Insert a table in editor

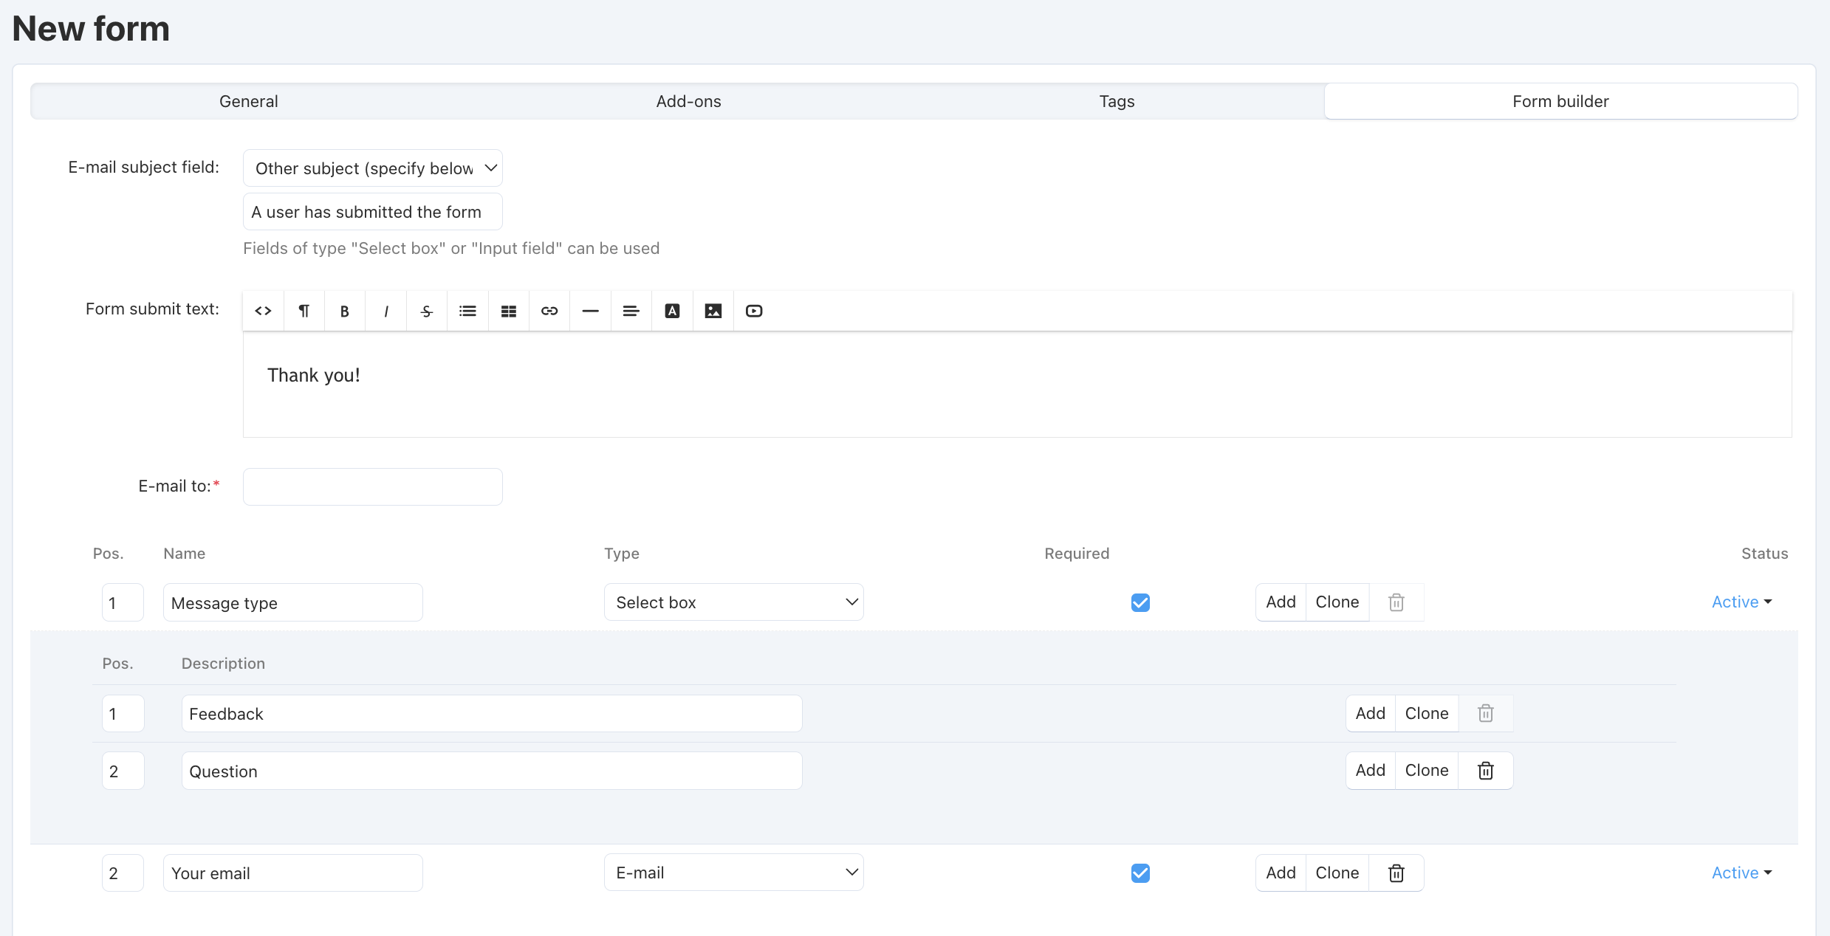[x=509, y=311]
